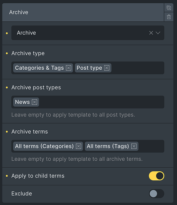The image size is (177, 205).
Task: Enable the Exclude toggle
Action: (x=157, y=194)
